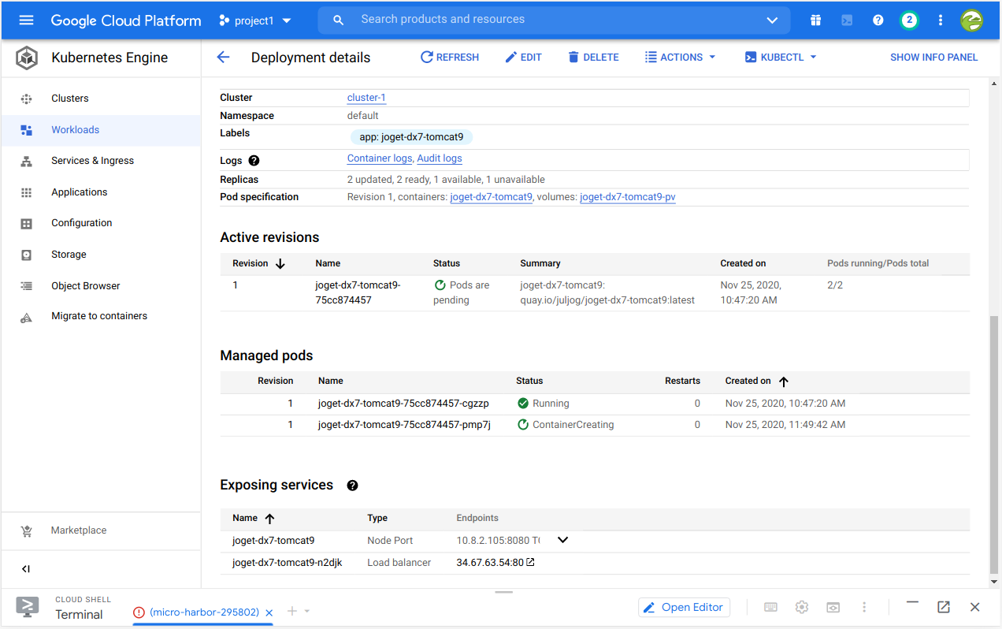Sort managed pods by Created on
Screen dimensions: 1002x629
(783, 381)
